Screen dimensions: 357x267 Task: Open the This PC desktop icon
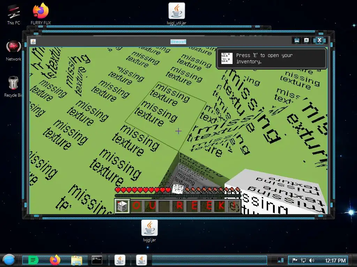[14, 14]
